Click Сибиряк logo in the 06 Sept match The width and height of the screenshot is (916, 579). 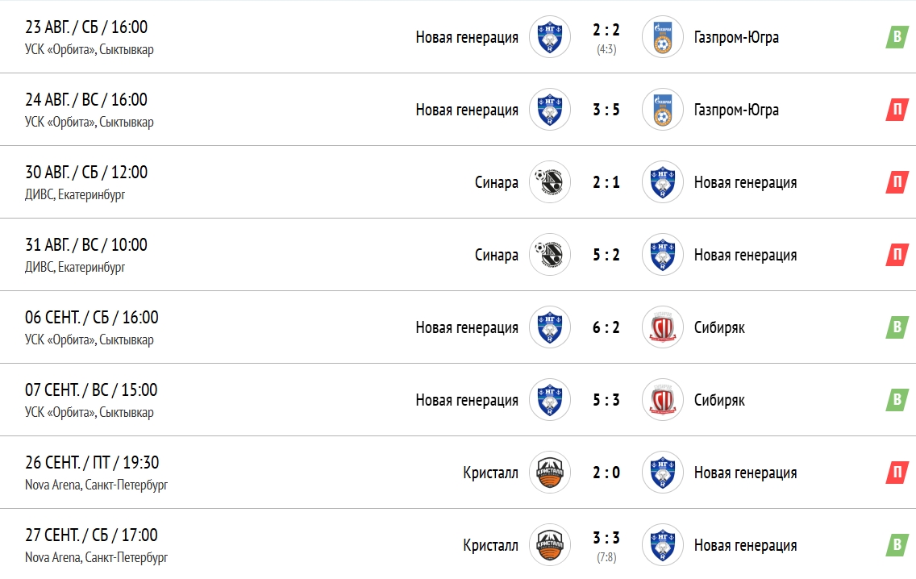pyautogui.click(x=662, y=327)
